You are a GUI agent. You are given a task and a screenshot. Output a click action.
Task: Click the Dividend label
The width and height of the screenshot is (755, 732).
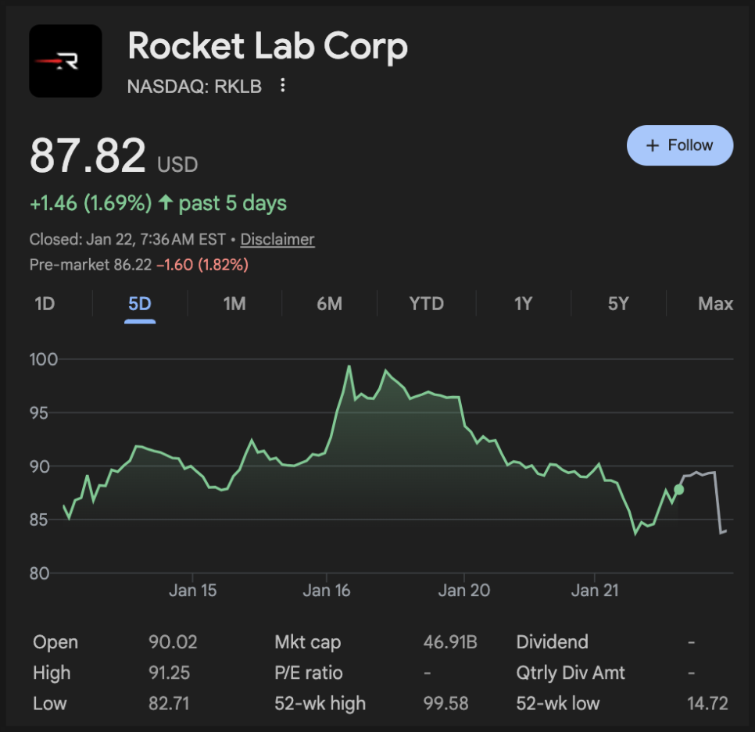click(553, 642)
